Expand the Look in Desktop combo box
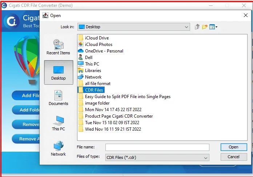 (x=134, y=27)
